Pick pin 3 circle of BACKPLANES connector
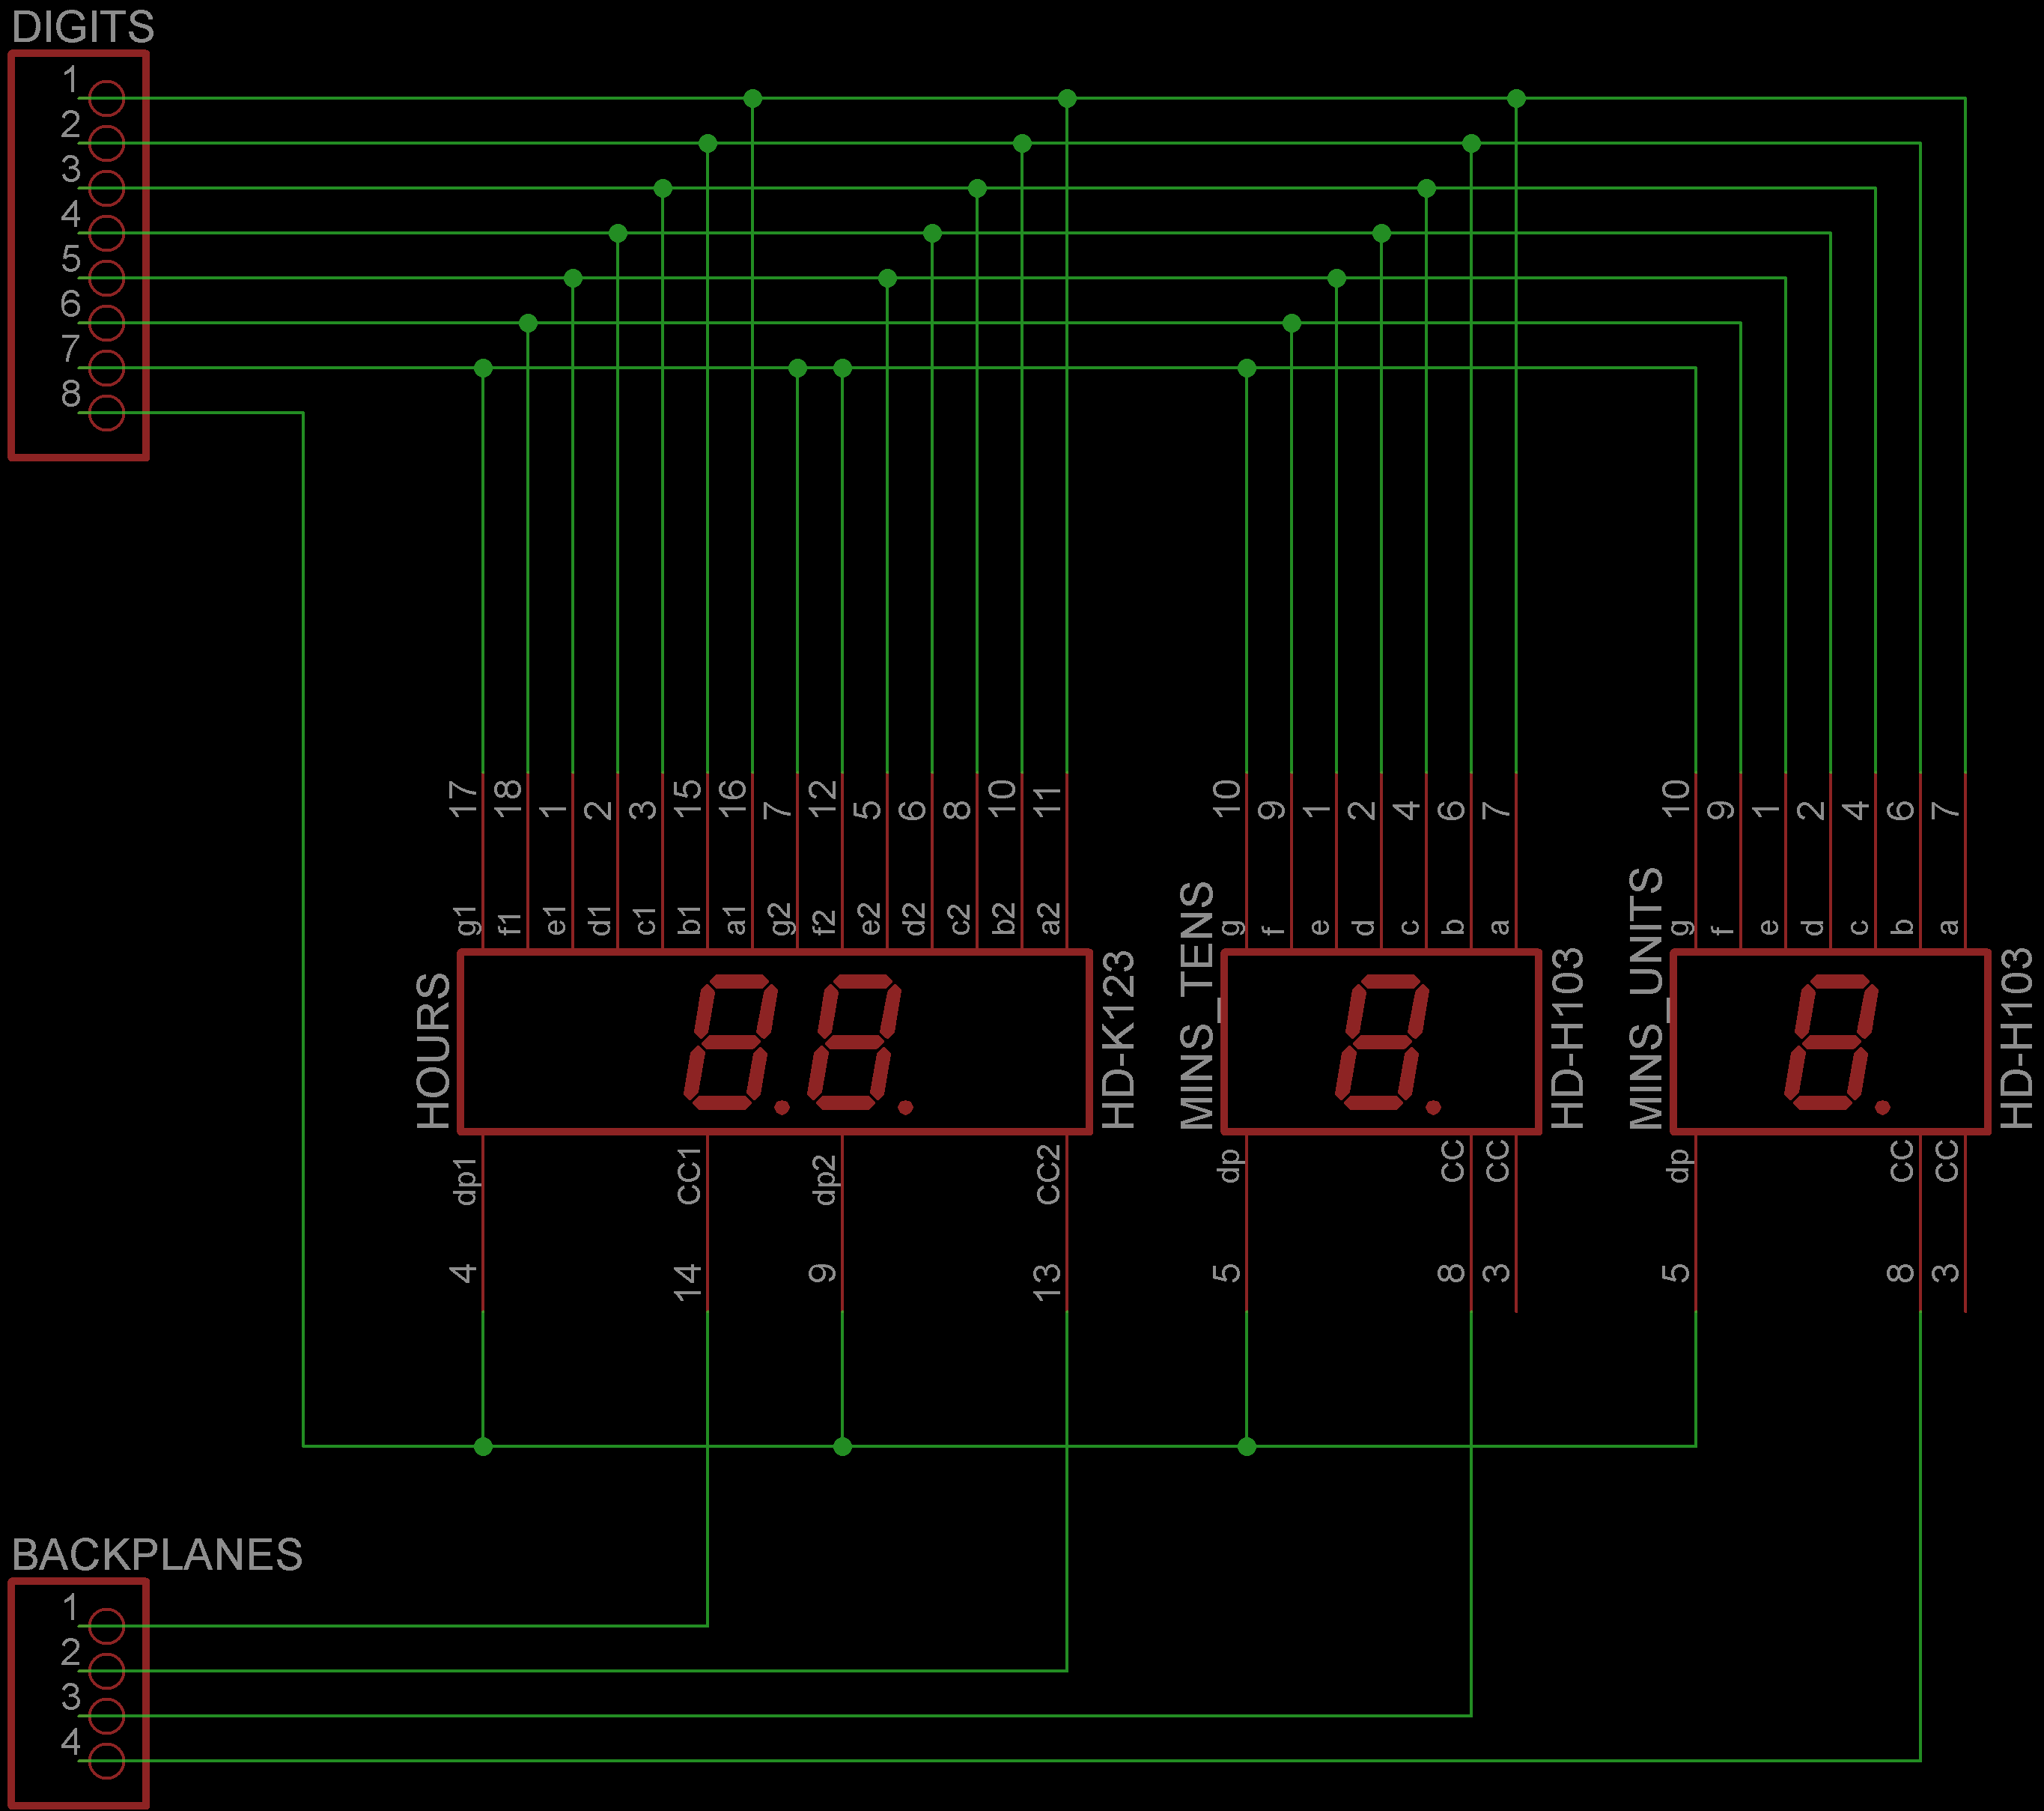The image size is (2044, 1811). [107, 1716]
